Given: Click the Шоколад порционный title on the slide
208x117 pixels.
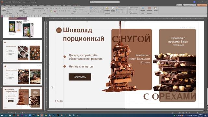Looking at the screenshot, I should pos(84,34).
